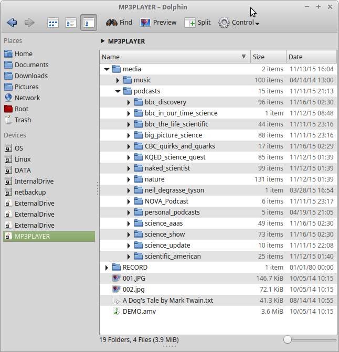Switch to Compact view mode
Screen dimensions: 339x352
pyautogui.click(x=71, y=23)
